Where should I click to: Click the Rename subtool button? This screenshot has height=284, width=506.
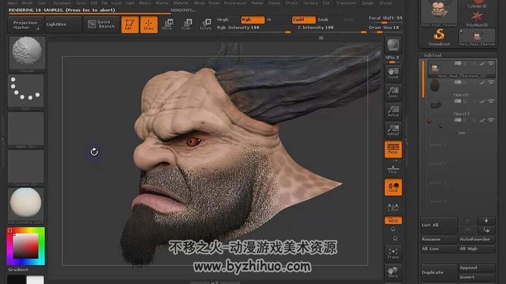tap(439, 239)
